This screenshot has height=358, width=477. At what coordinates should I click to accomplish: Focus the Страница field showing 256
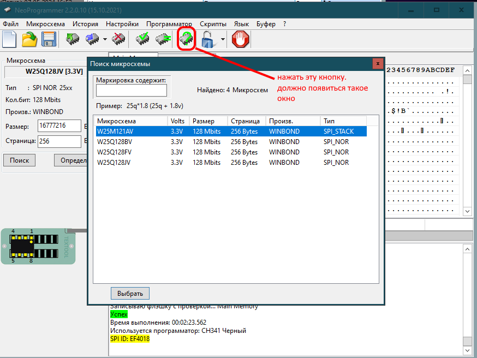59,141
